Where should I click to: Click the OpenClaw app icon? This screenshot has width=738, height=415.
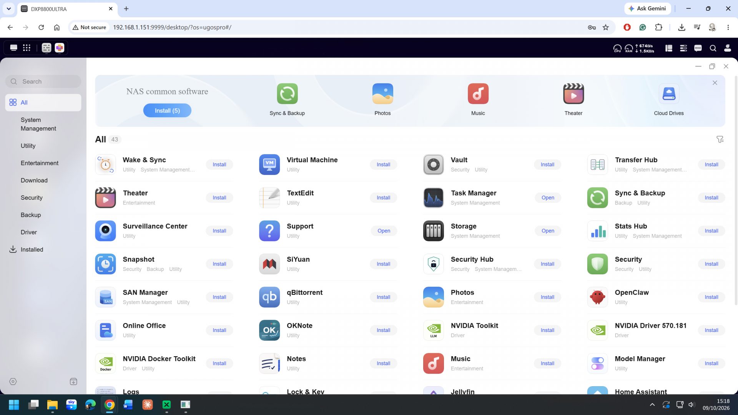[x=597, y=297]
